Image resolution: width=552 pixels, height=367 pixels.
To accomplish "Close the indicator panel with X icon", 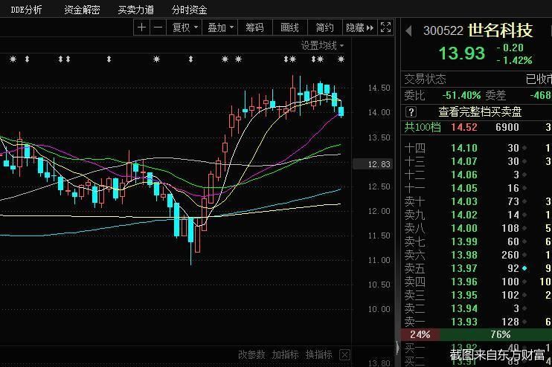I will point(344,354).
